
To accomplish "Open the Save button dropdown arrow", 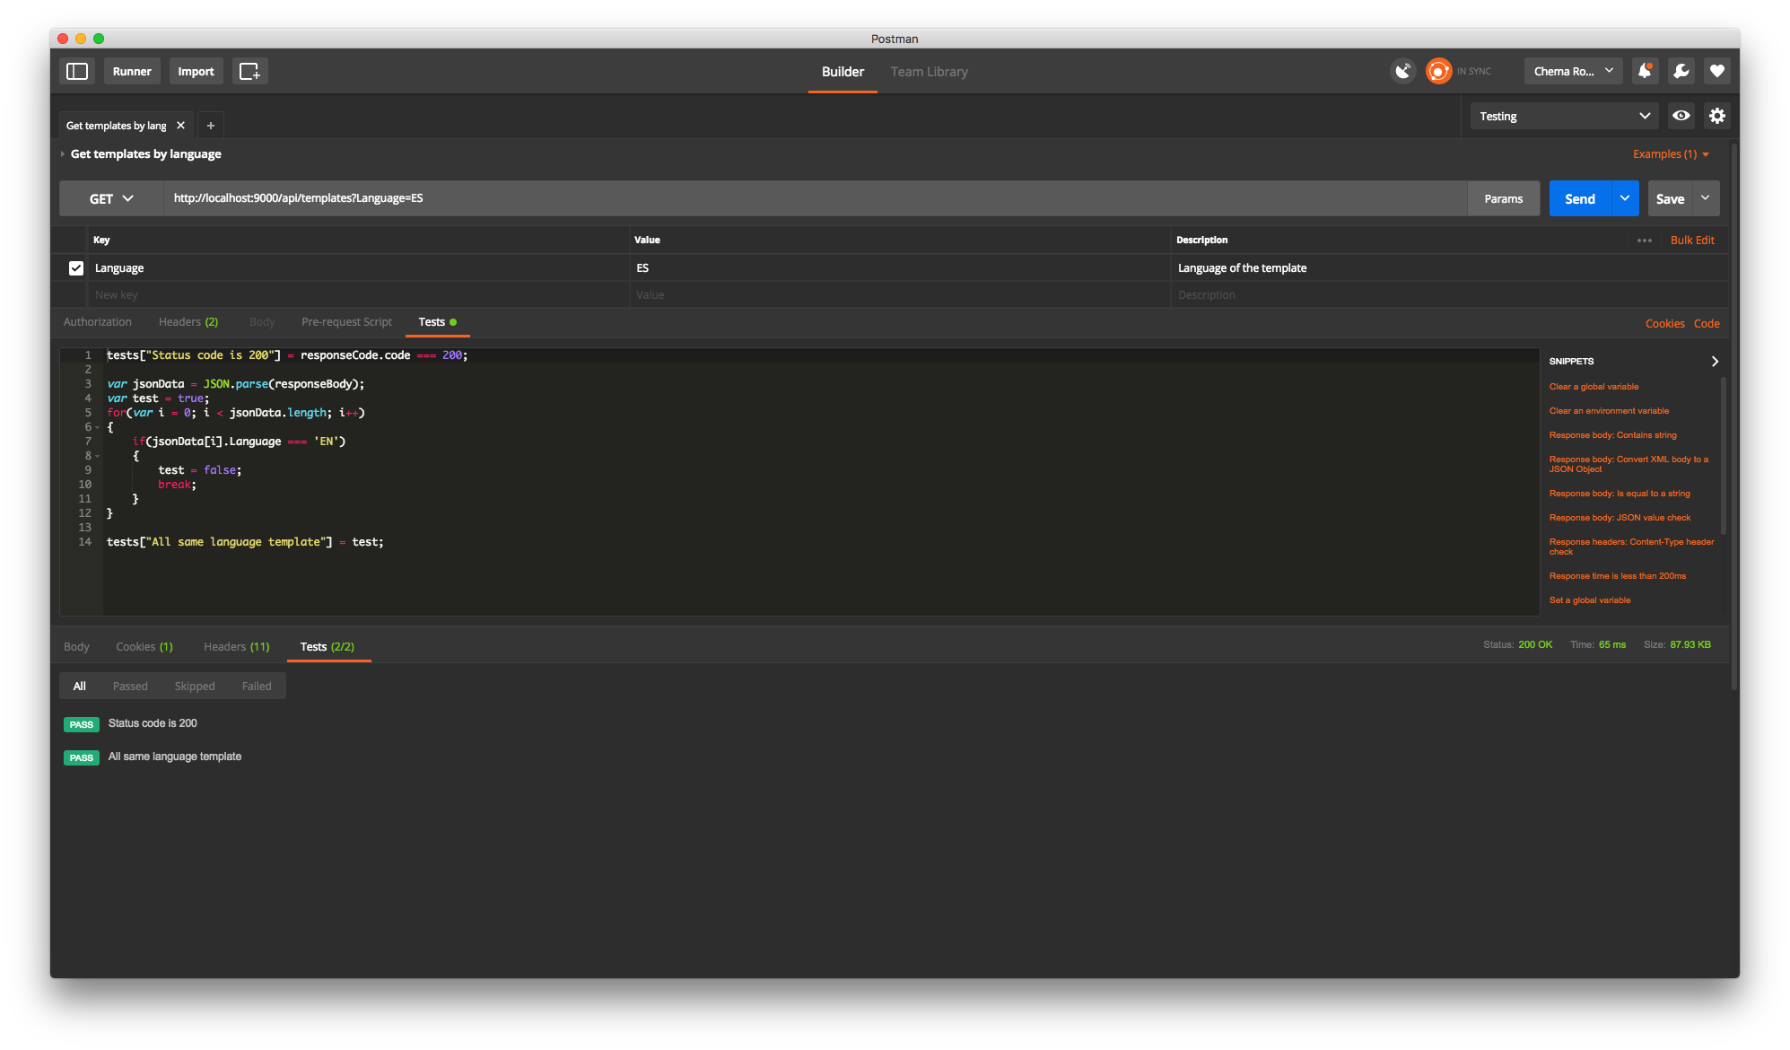I will point(1706,198).
